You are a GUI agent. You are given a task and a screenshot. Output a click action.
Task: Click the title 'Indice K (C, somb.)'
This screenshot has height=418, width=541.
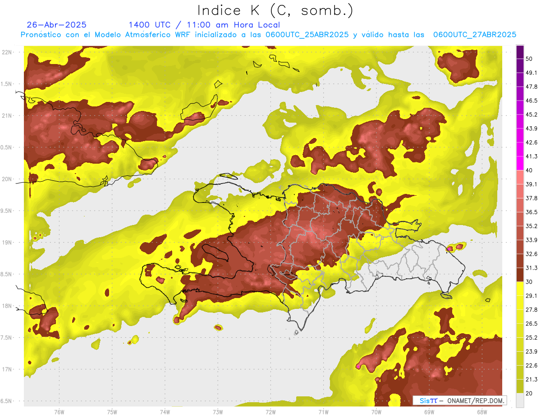pos(275,11)
